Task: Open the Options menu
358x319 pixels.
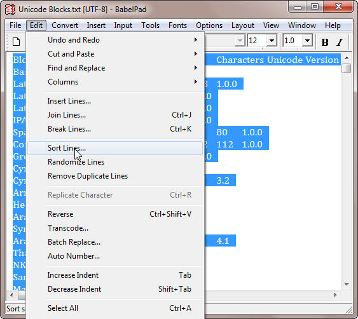Action: click(x=209, y=25)
